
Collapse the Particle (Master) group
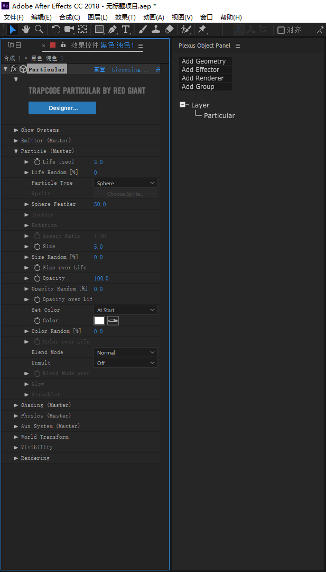[x=16, y=151]
